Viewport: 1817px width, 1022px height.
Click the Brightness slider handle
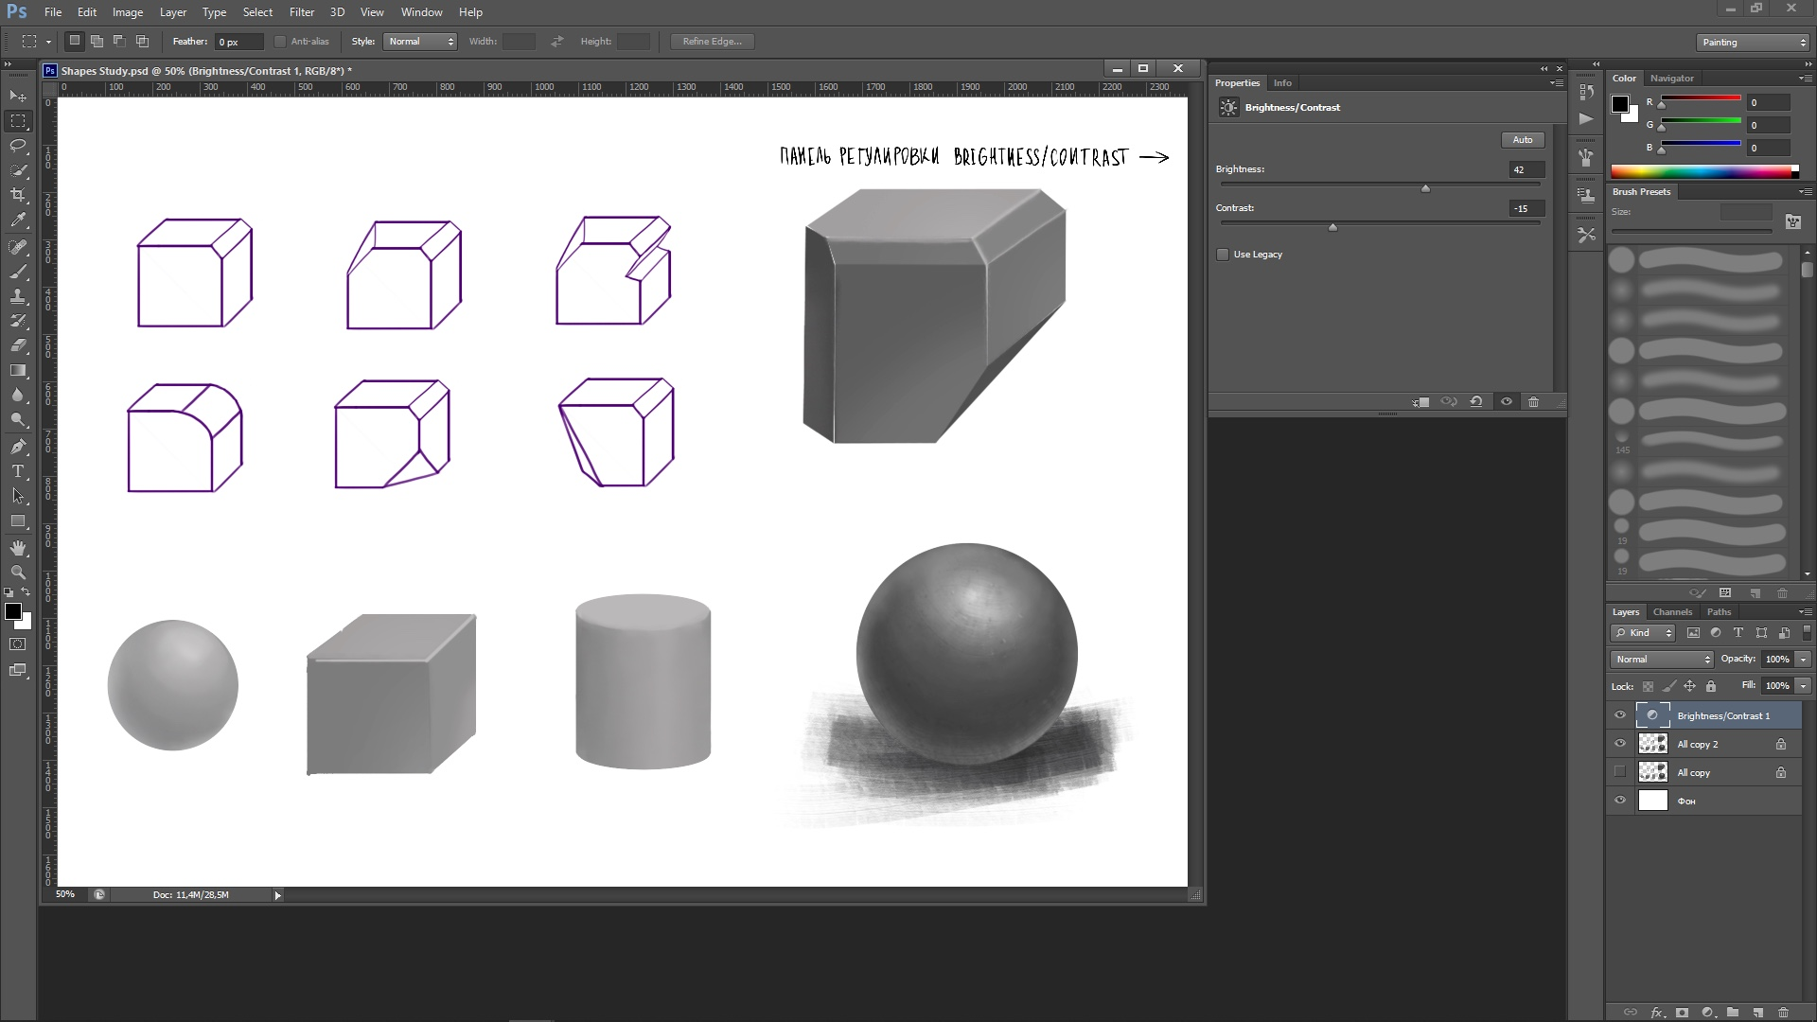(1425, 188)
